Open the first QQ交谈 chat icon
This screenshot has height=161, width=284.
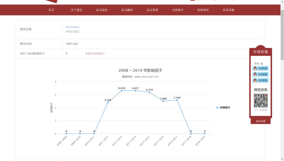pyautogui.click(x=261, y=68)
